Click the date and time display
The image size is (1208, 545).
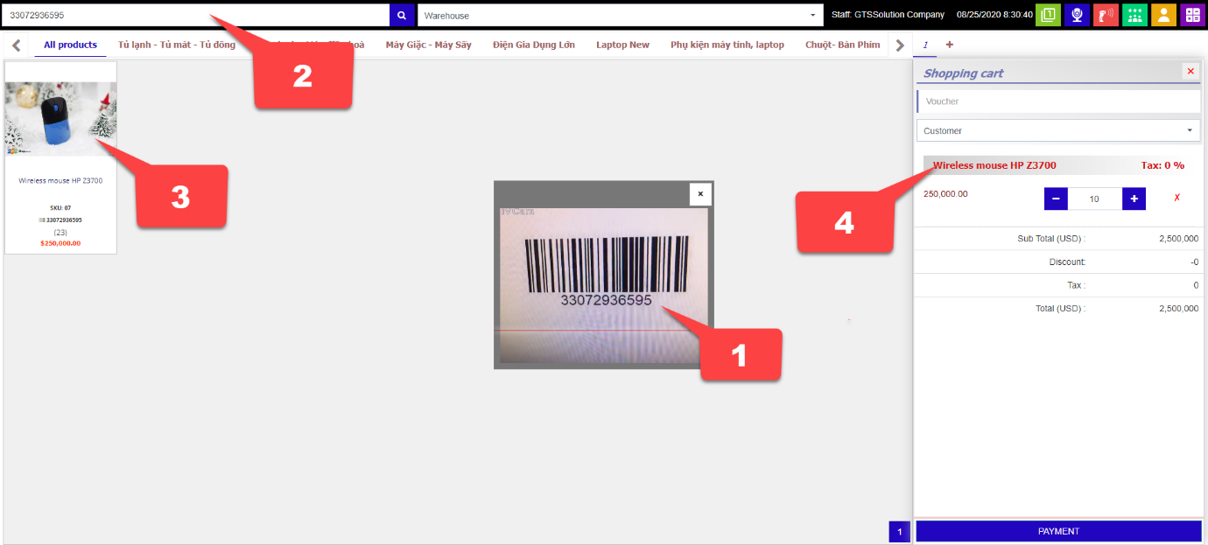point(994,15)
